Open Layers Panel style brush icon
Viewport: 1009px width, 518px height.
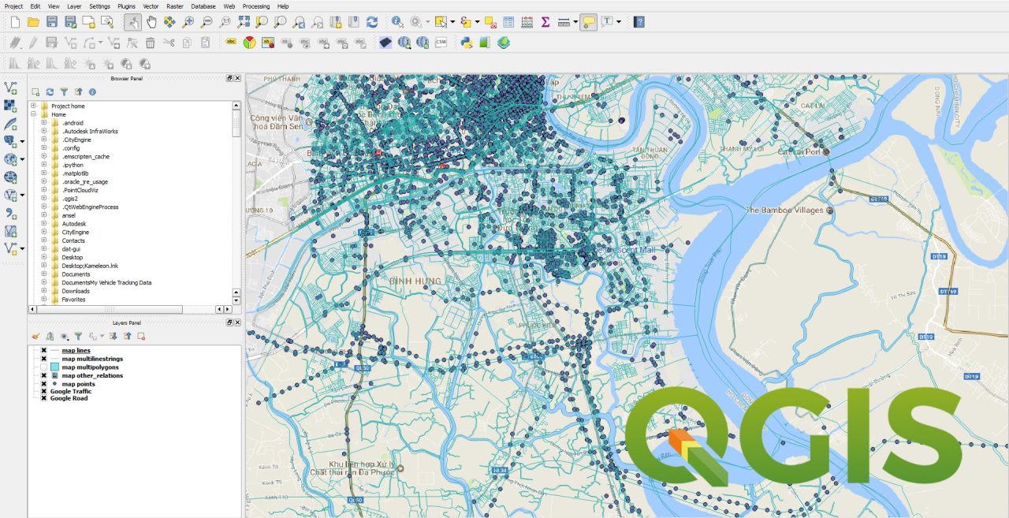point(35,336)
